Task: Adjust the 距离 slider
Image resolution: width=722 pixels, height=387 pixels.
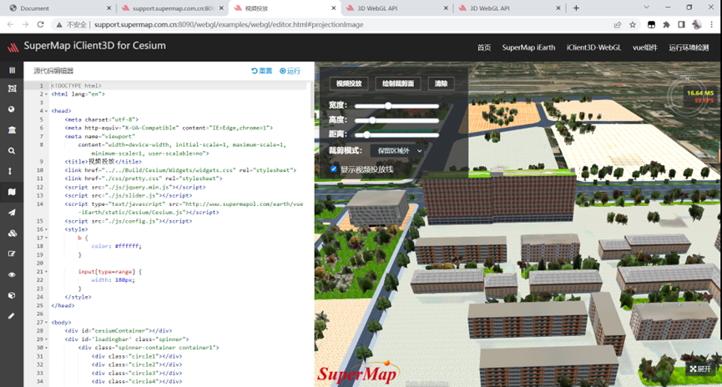Action: tap(396, 135)
